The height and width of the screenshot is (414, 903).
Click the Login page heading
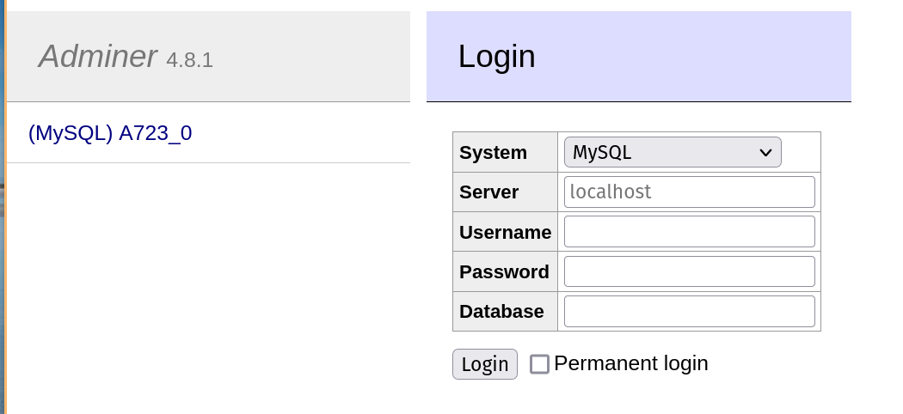tap(497, 57)
